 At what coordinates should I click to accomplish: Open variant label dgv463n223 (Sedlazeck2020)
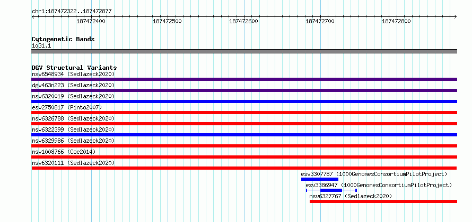point(73,85)
